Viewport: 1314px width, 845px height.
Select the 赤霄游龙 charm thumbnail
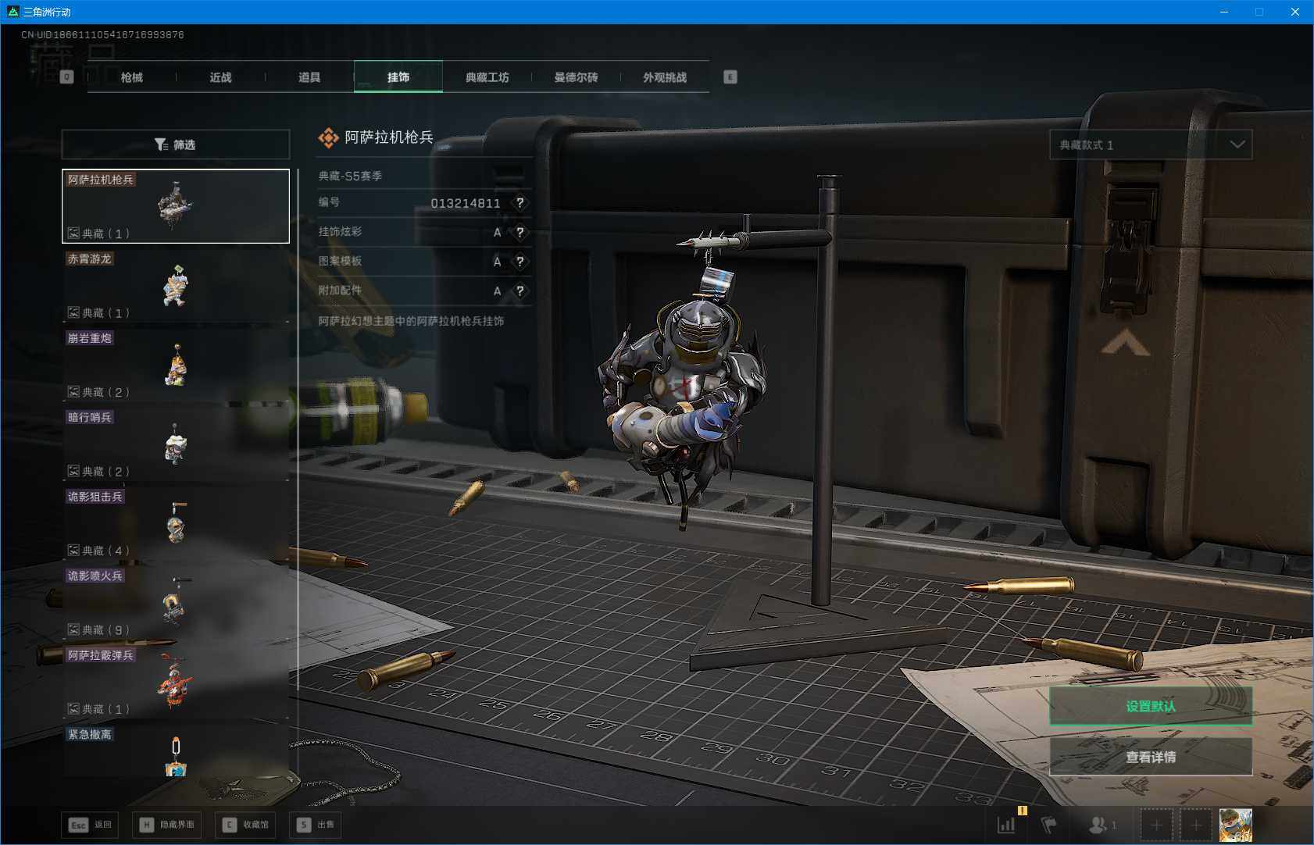tap(176, 286)
